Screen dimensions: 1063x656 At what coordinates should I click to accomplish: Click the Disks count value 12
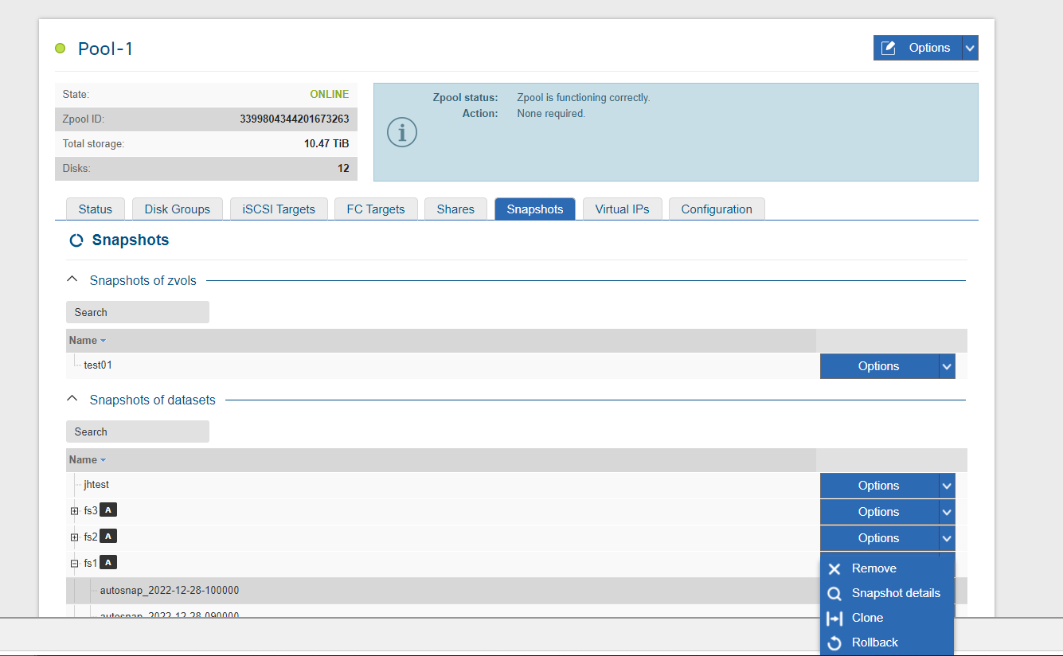point(343,169)
